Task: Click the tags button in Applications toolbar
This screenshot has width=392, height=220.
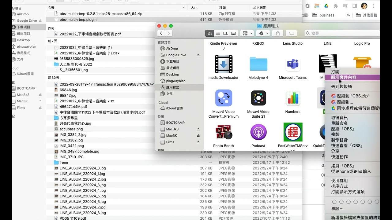Action: click(x=292, y=33)
